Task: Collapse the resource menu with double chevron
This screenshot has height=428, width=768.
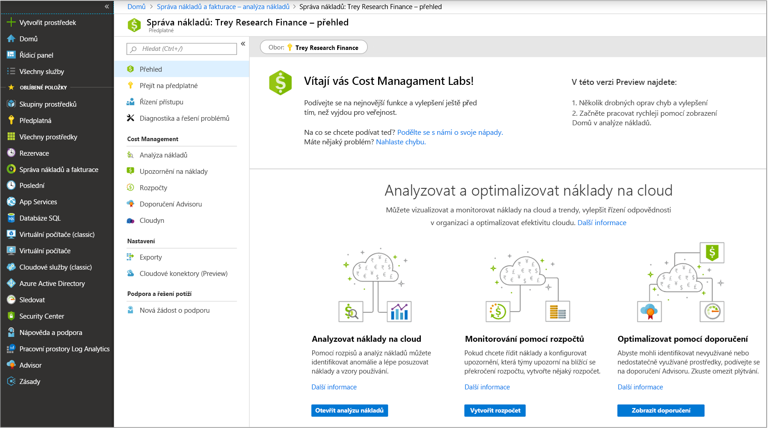Action: point(243,44)
